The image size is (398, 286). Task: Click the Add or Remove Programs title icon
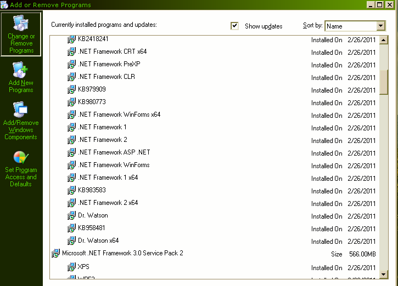point(4,5)
